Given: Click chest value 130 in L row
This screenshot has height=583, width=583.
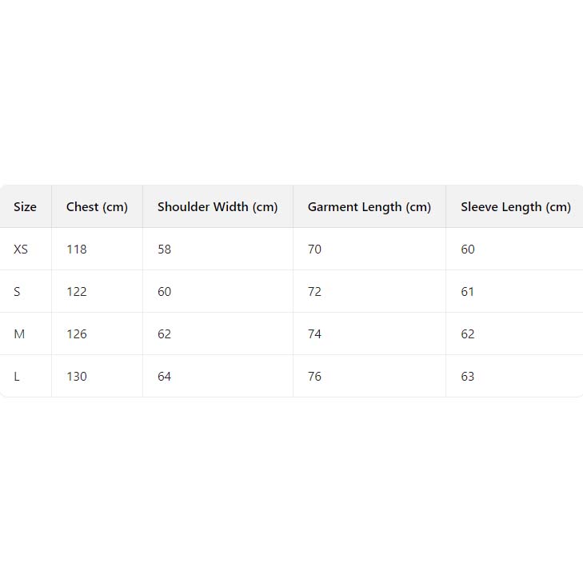Looking at the screenshot, I should point(77,377).
